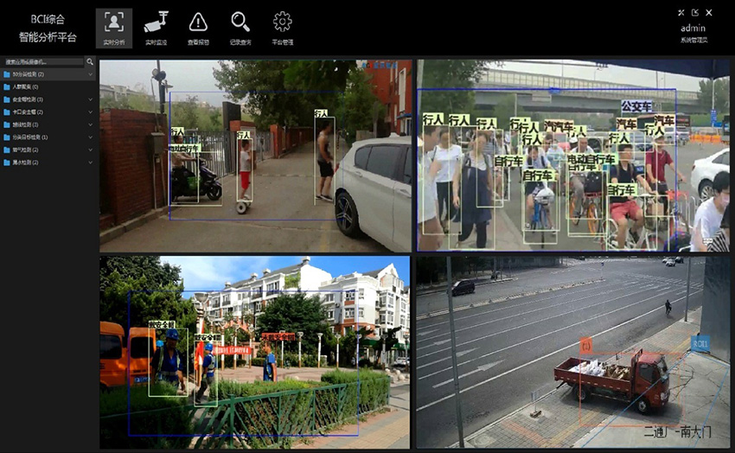The image size is (735, 453).
Task: Focus the camera search input field
Action: 43,62
